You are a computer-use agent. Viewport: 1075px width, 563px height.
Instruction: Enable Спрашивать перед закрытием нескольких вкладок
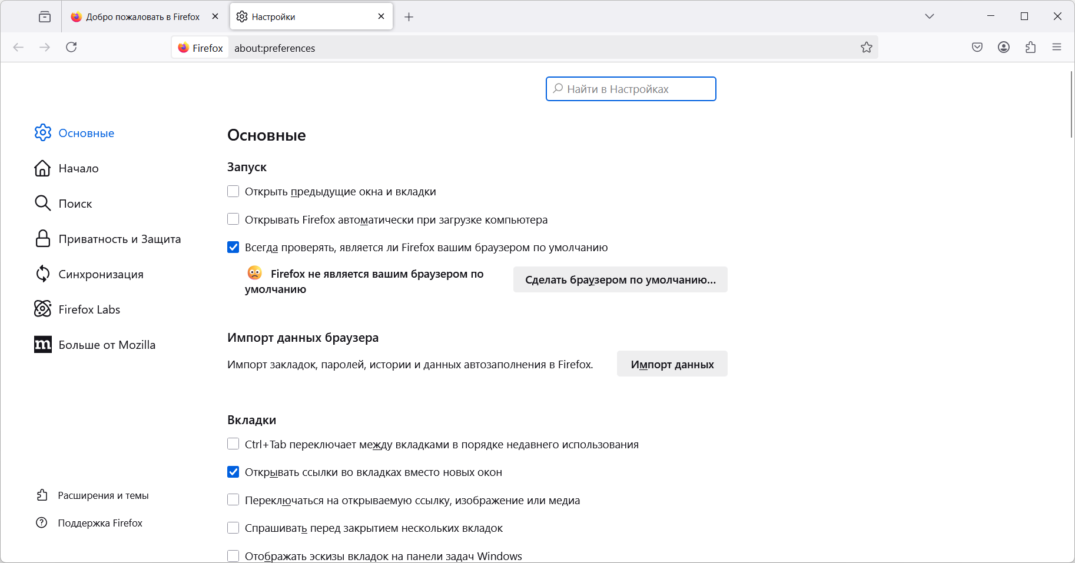point(233,528)
